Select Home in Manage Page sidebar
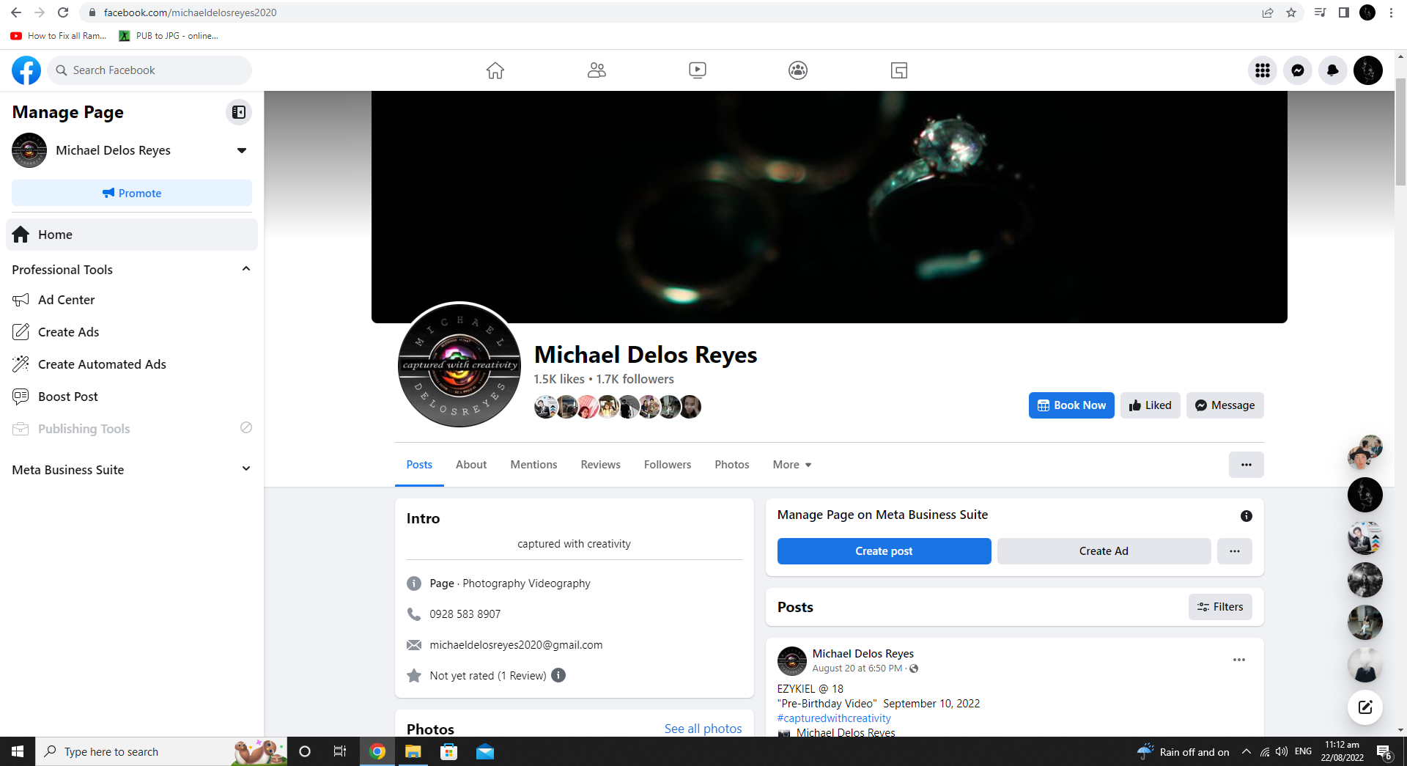The image size is (1407, 766). (x=132, y=235)
